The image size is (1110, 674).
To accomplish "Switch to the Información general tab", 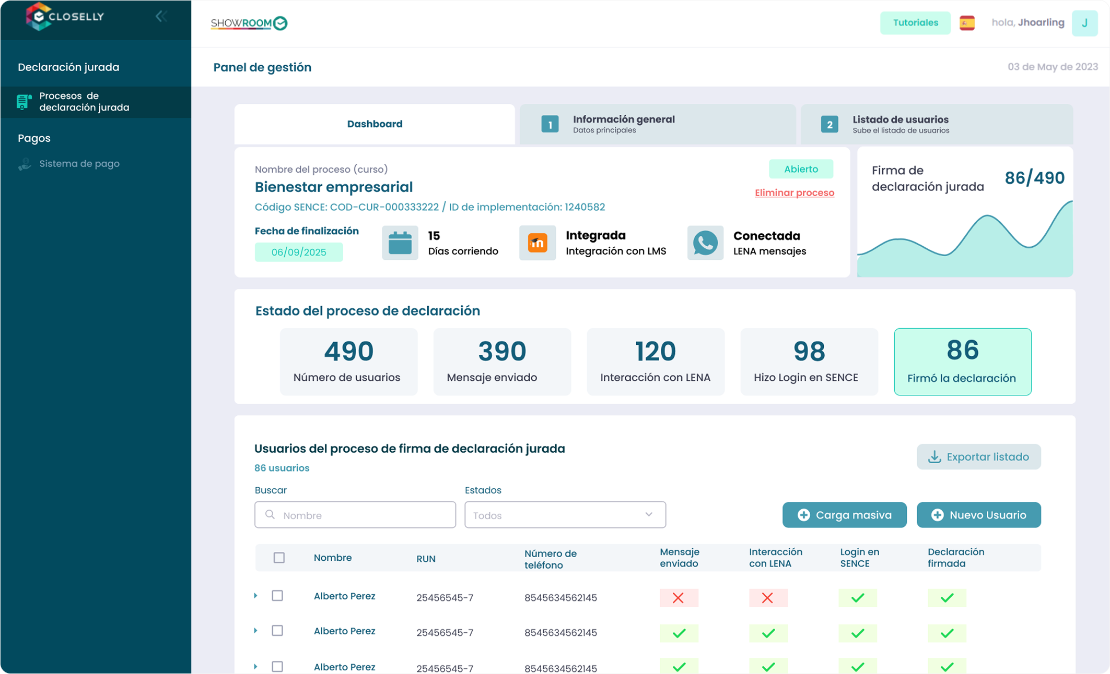I will pyautogui.click(x=657, y=124).
